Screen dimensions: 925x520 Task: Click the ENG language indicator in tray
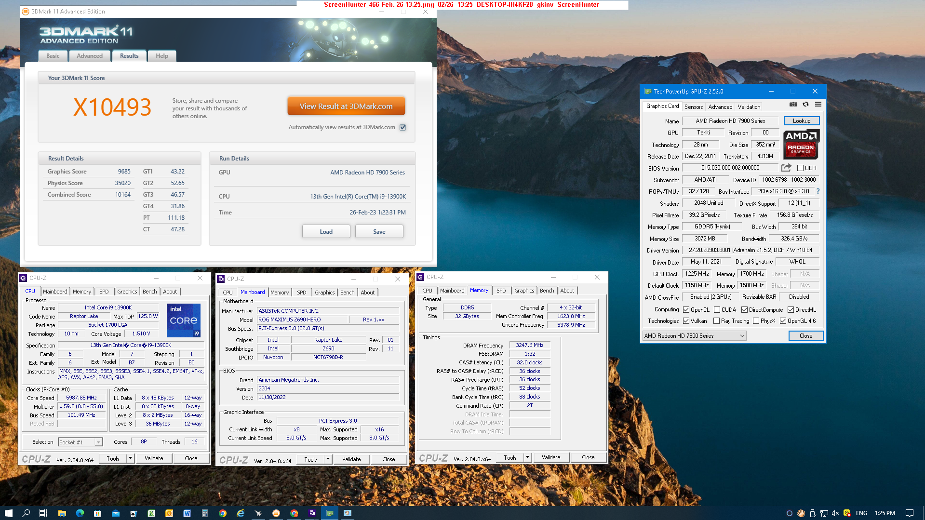(862, 513)
